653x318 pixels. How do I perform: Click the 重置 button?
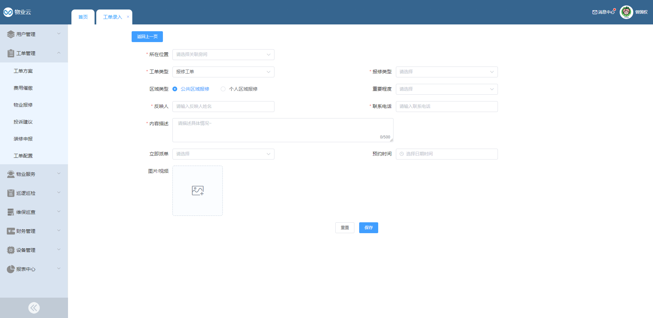click(x=345, y=228)
